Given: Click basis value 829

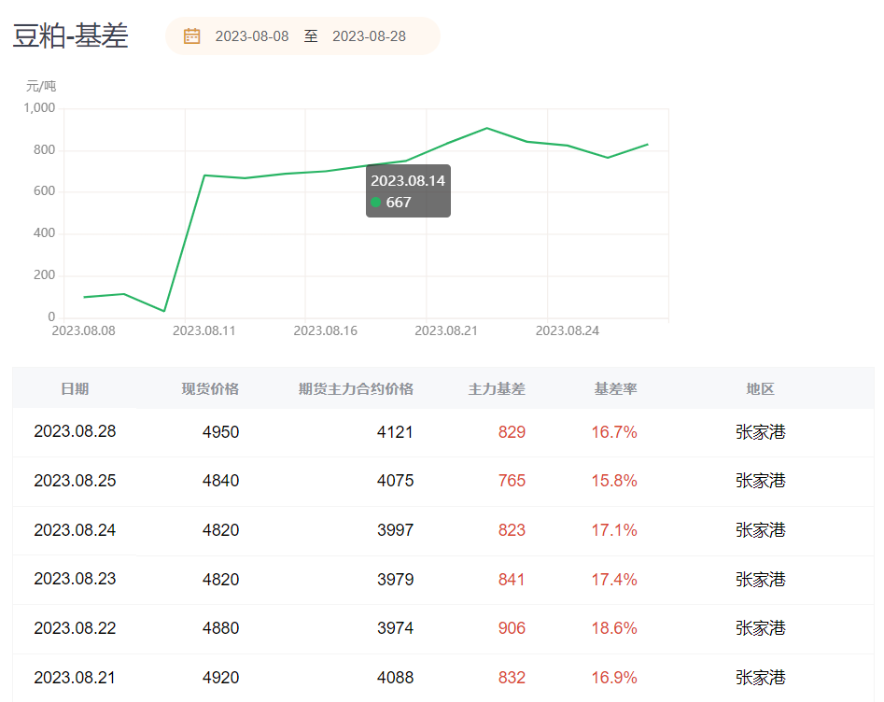Looking at the screenshot, I should point(512,432).
